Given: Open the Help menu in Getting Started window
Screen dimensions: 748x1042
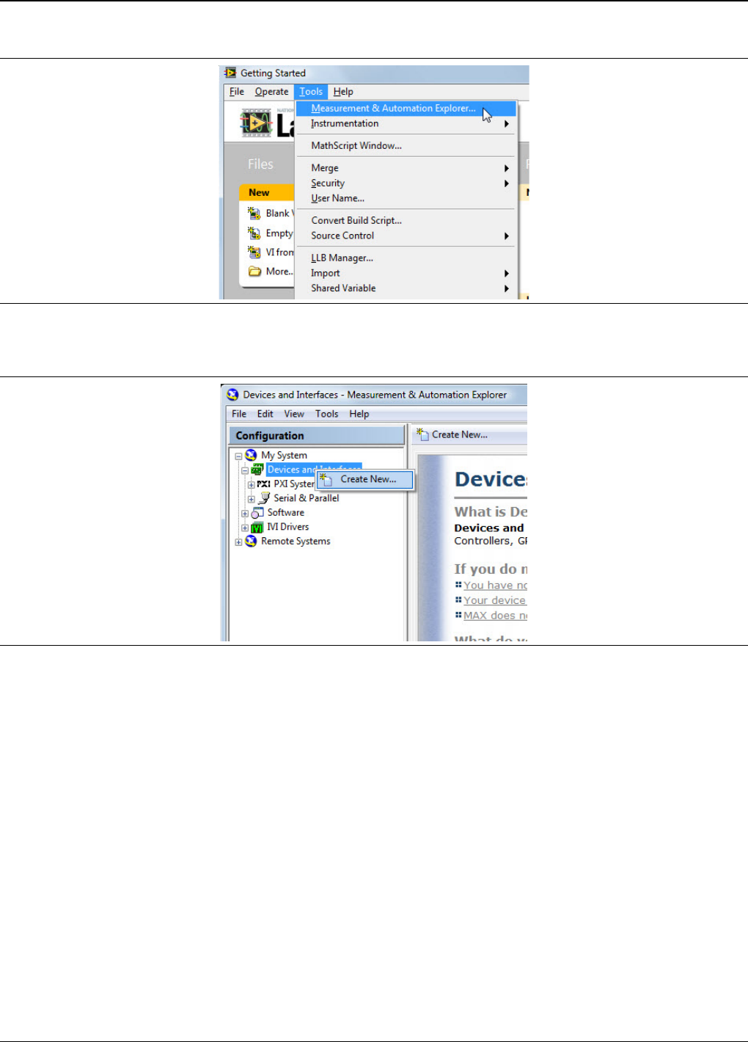Looking at the screenshot, I should 343,92.
